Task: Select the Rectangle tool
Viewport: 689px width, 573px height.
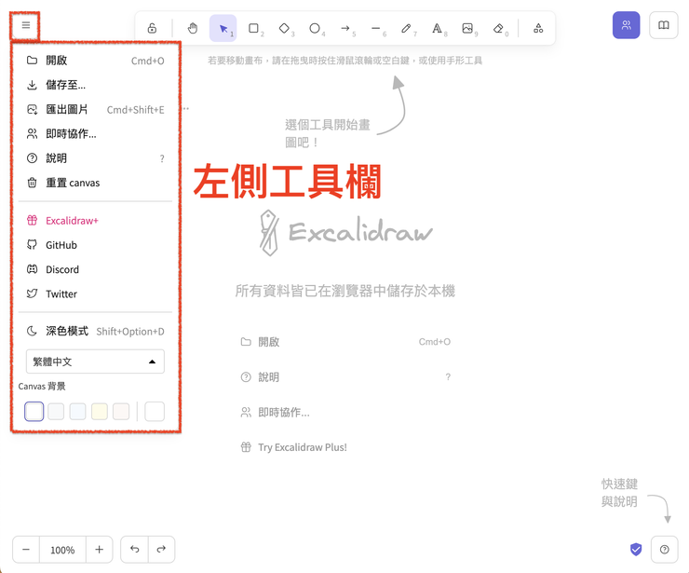Action: point(253,28)
